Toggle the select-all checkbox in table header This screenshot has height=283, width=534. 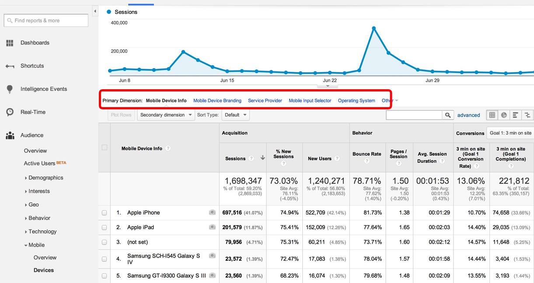tap(105, 147)
